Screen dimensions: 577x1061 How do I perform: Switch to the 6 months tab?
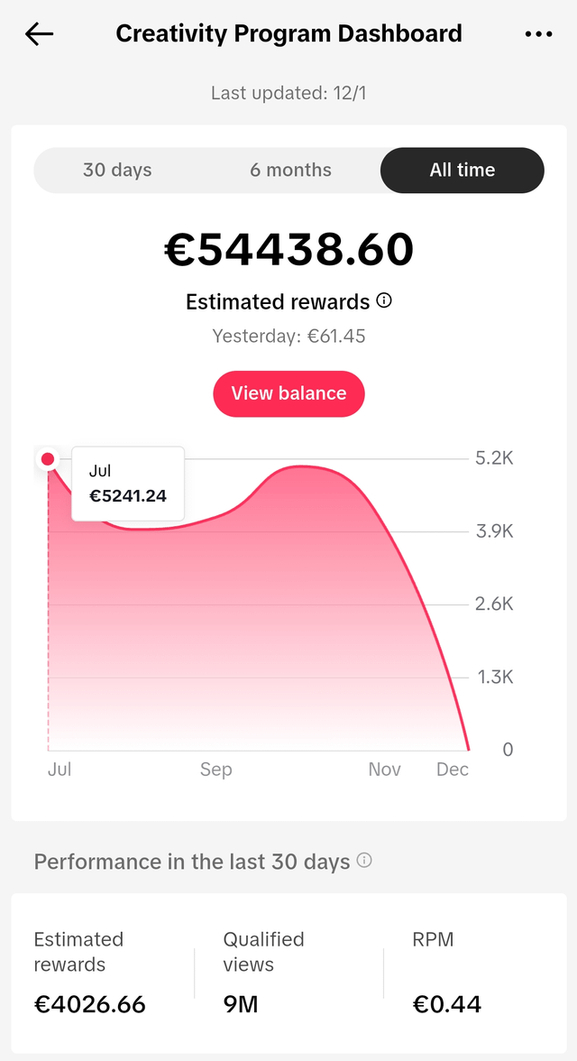290,170
